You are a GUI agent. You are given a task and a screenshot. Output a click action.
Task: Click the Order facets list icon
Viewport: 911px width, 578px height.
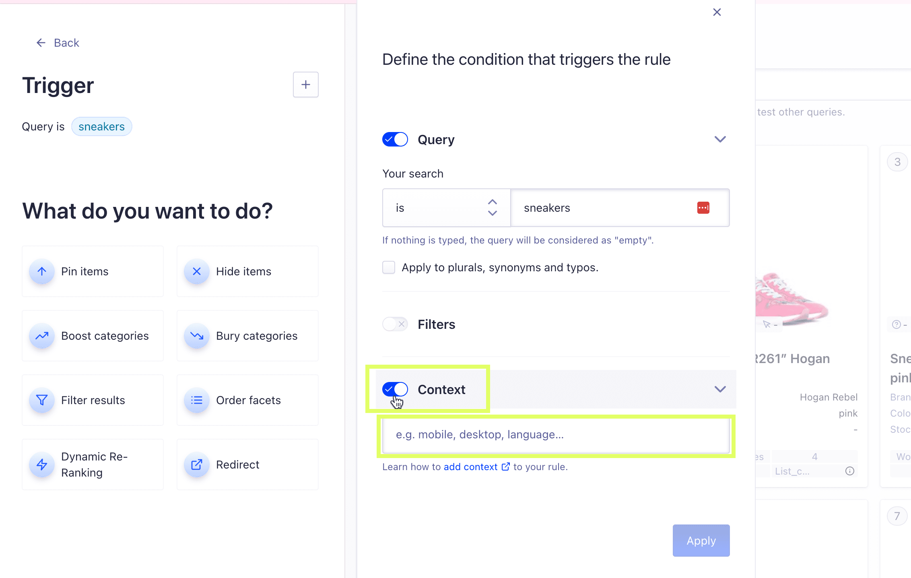point(197,400)
